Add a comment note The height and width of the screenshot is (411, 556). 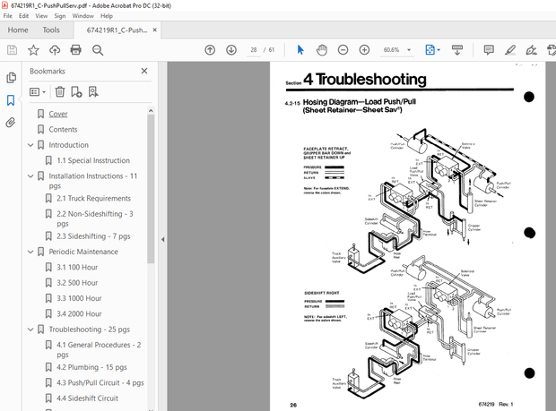(x=489, y=50)
